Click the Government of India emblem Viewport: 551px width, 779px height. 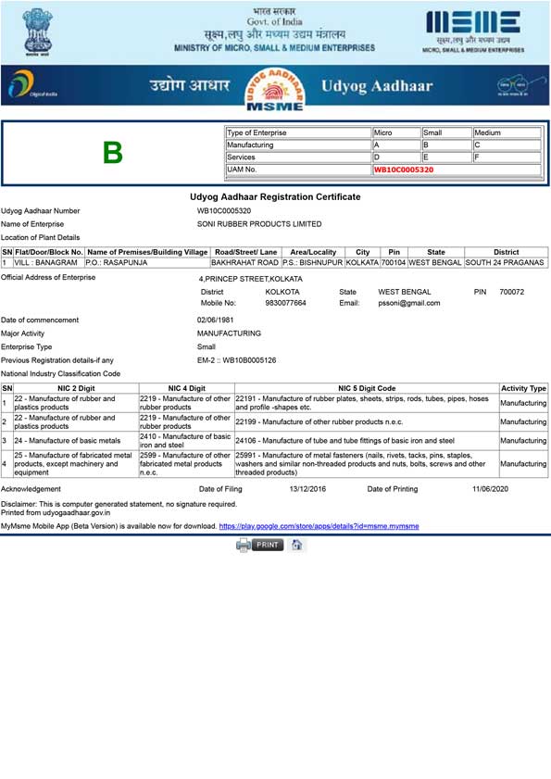[38, 31]
